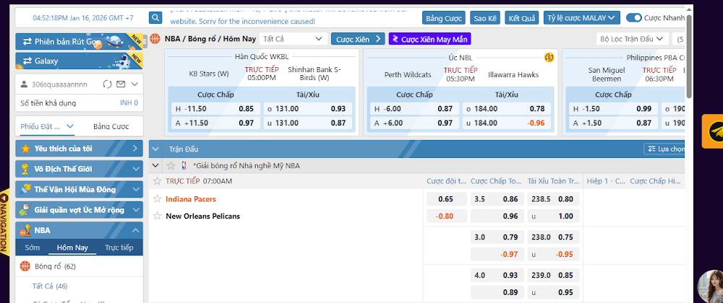Open the messages envelope icon
The height and width of the screenshot is (303, 723).
pos(121,84)
